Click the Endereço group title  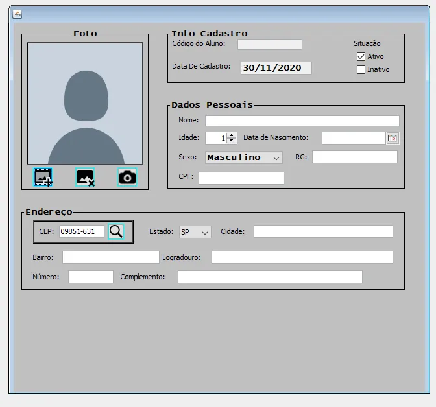point(49,212)
